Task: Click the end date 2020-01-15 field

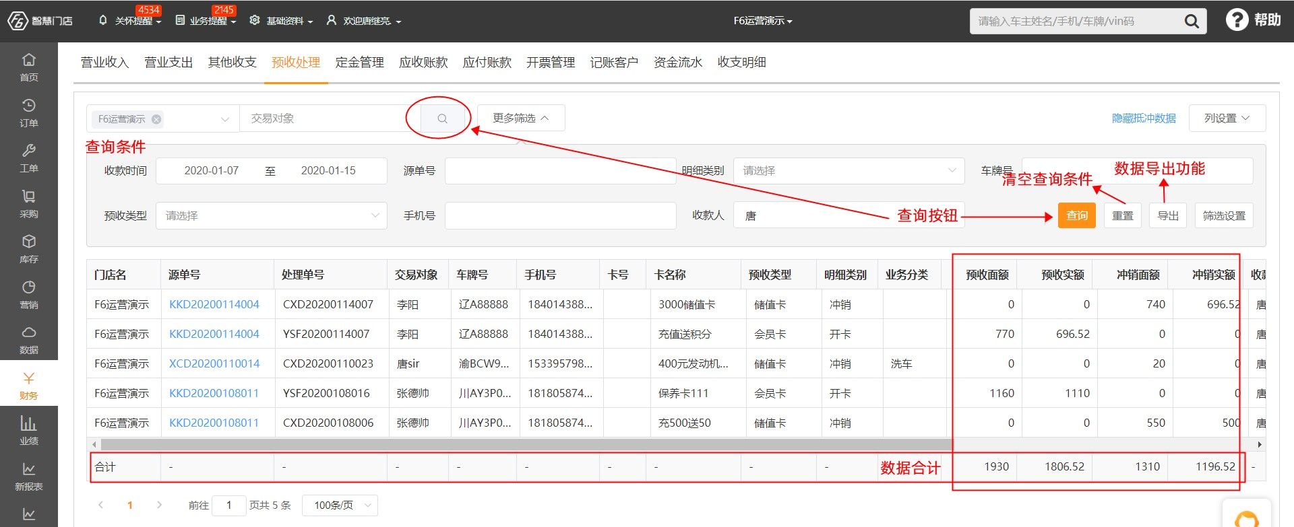Action: point(328,171)
